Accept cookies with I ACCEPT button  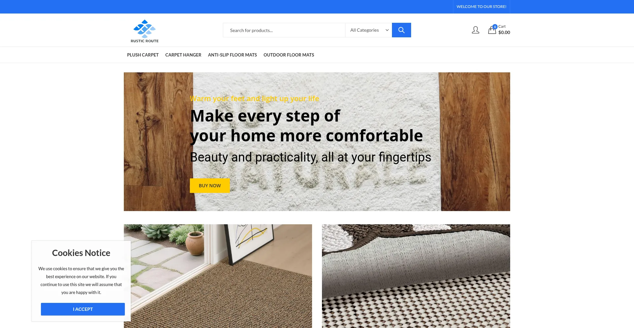pos(83,309)
